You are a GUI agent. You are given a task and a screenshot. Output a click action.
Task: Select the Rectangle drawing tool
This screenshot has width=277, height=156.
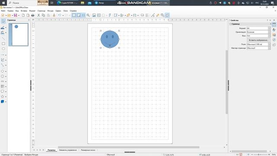[x=3, y=44]
